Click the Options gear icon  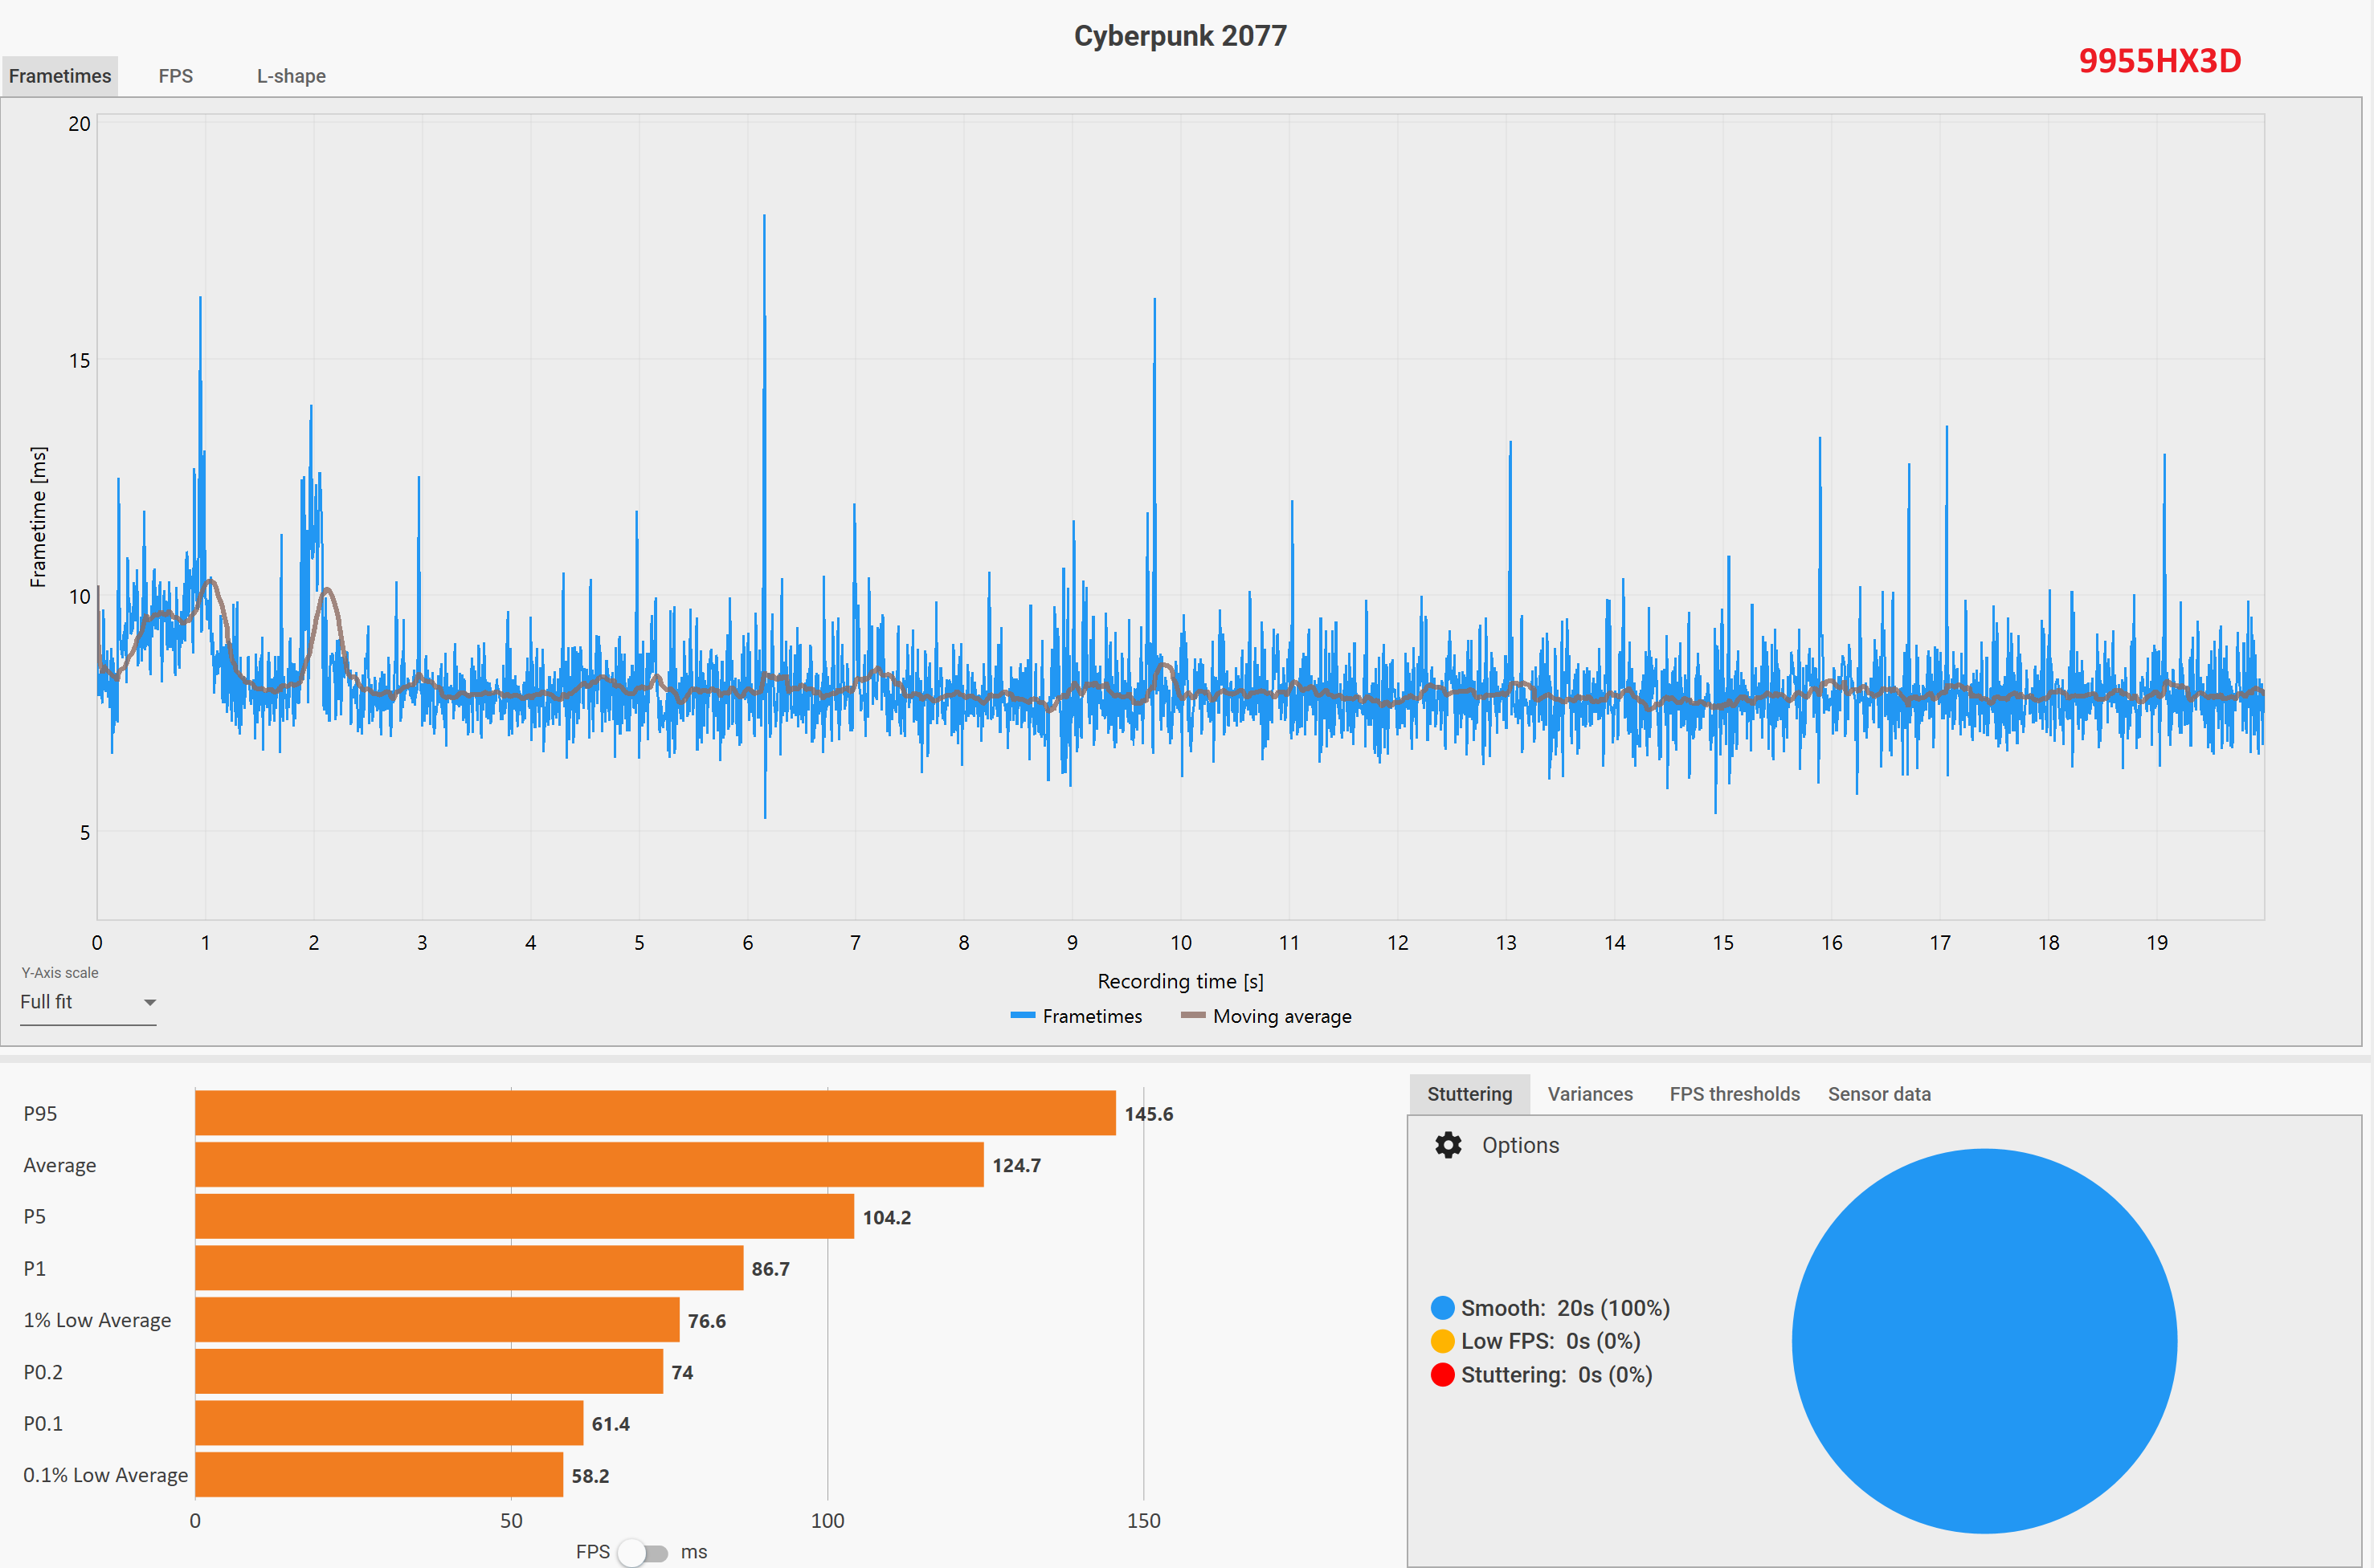point(1448,1145)
